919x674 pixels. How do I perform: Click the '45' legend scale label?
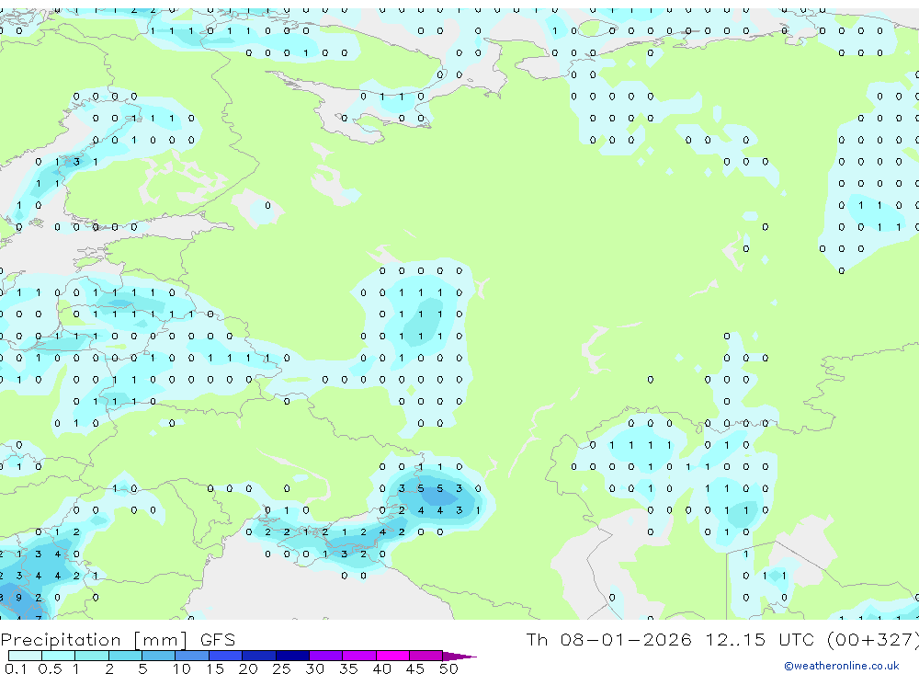pos(415,668)
